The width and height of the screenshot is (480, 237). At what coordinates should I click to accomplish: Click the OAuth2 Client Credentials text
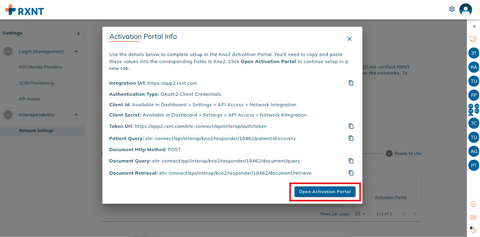click(191, 94)
